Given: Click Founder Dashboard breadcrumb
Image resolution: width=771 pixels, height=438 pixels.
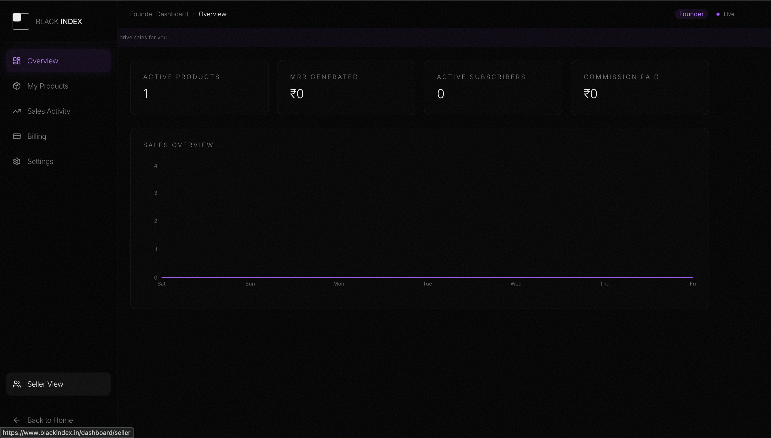Looking at the screenshot, I should [159, 14].
